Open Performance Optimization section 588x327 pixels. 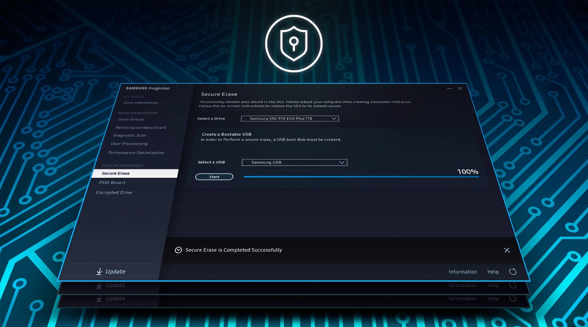coord(136,153)
